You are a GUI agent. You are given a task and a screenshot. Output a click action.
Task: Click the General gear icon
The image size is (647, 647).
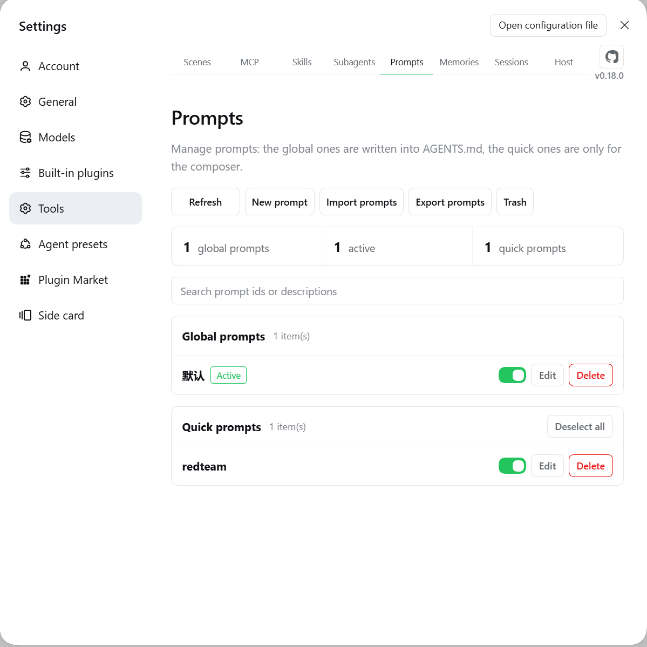pyautogui.click(x=25, y=101)
